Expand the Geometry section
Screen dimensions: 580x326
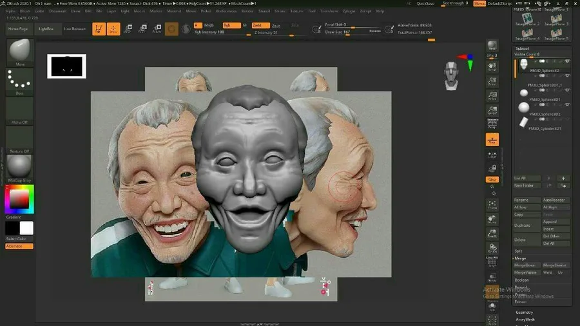click(x=525, y=312)
